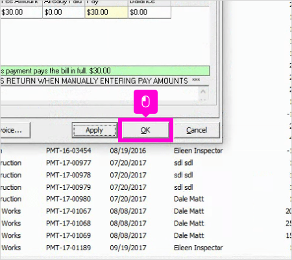Select permit row PMT-17-01067
This screenshot has height=260, width=292.
(146, 211)
